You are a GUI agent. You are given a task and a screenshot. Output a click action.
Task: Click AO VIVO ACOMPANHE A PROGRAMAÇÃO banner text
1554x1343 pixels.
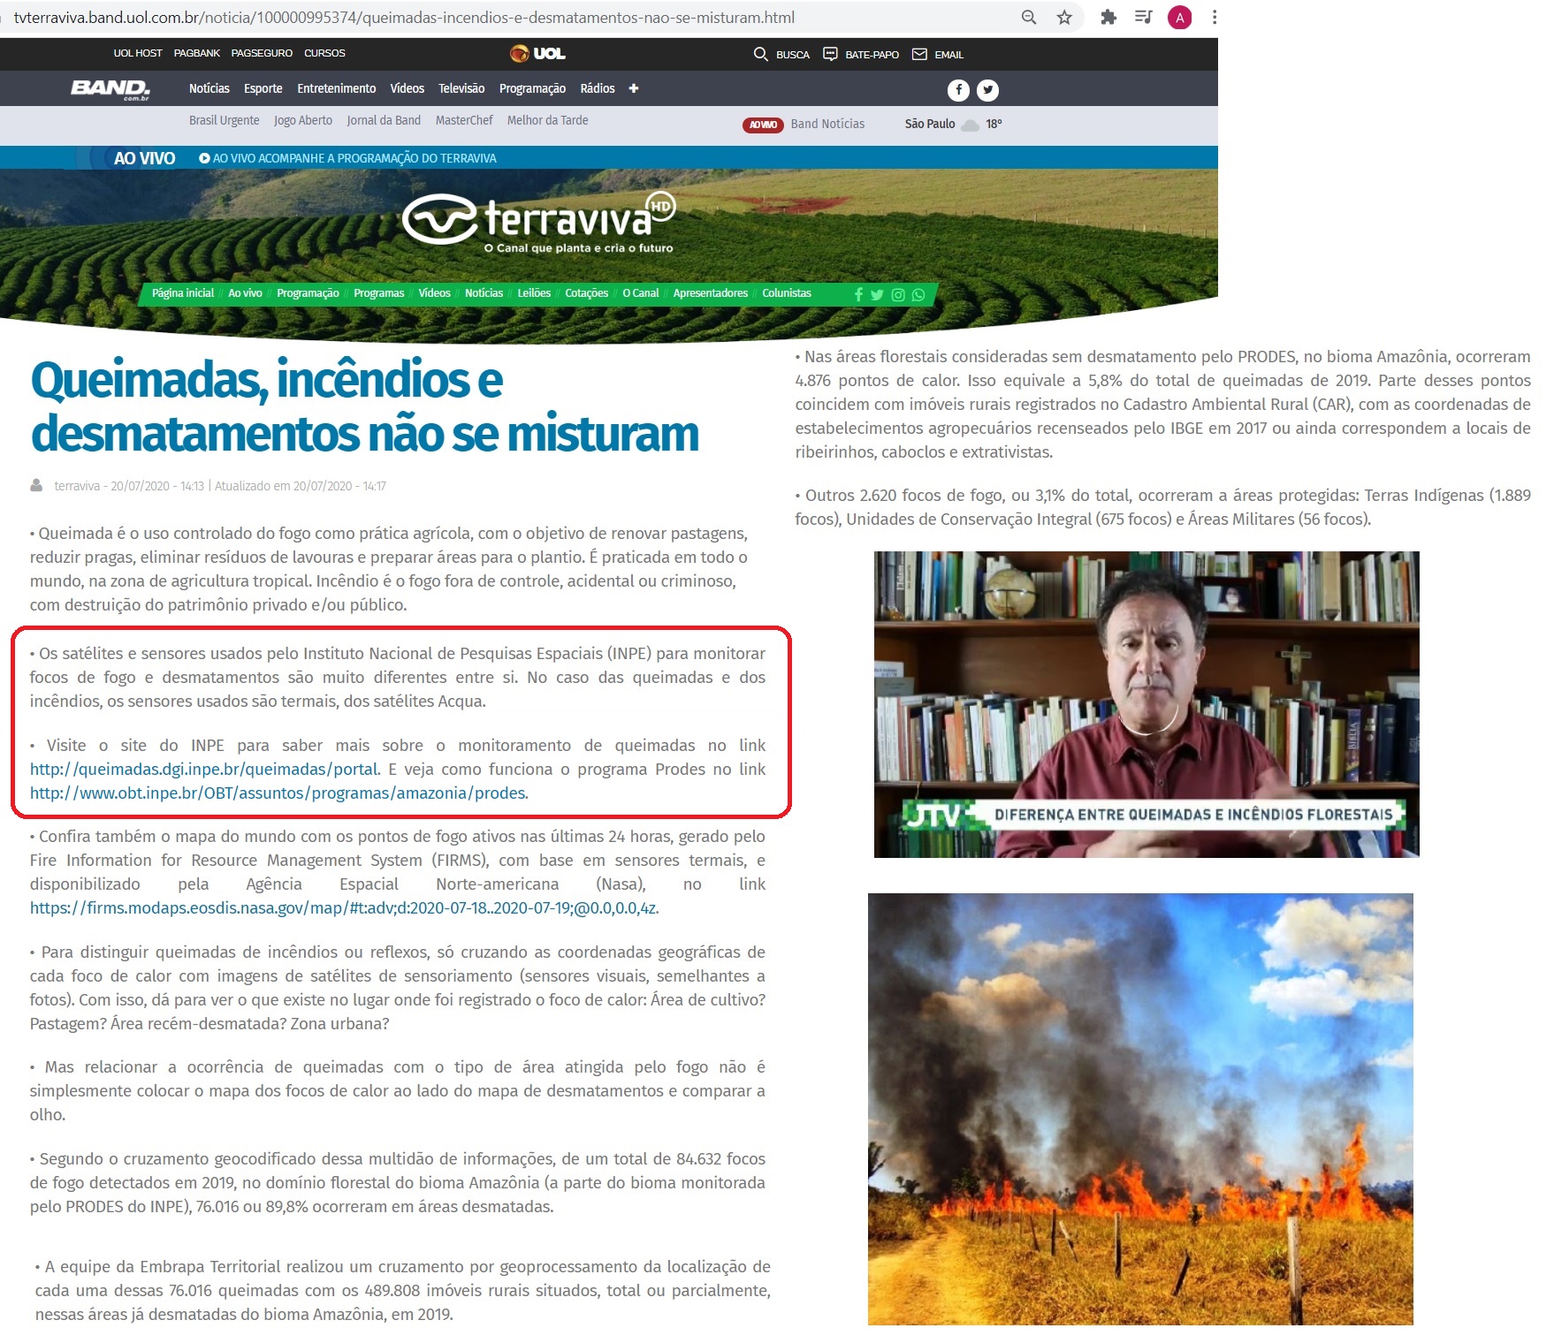tap(354, 158)
